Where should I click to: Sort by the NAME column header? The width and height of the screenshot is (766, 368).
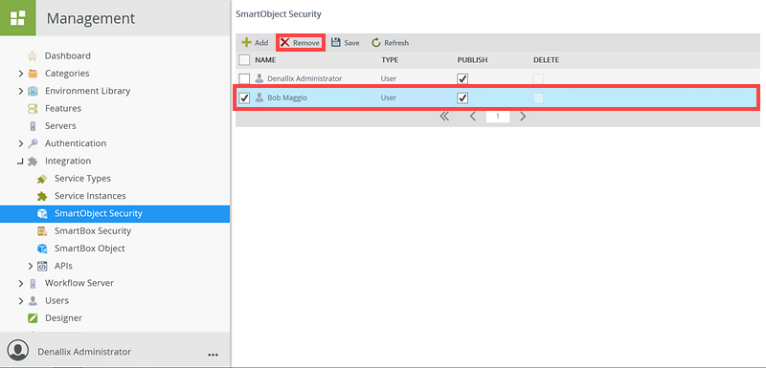click(x=265, y=60)
